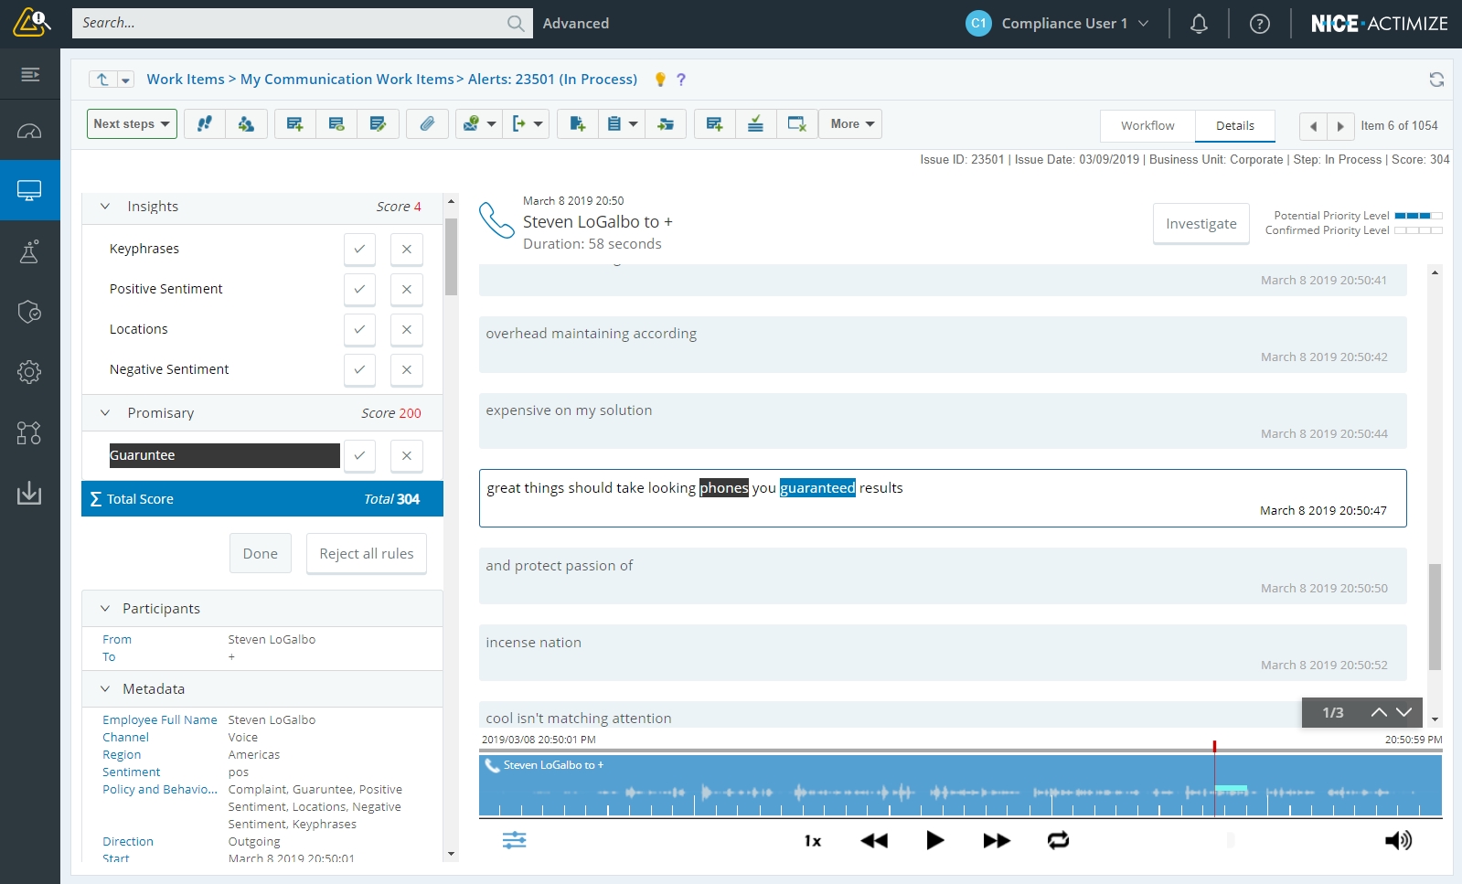Select the Details tab

[x=1234, y=126]
